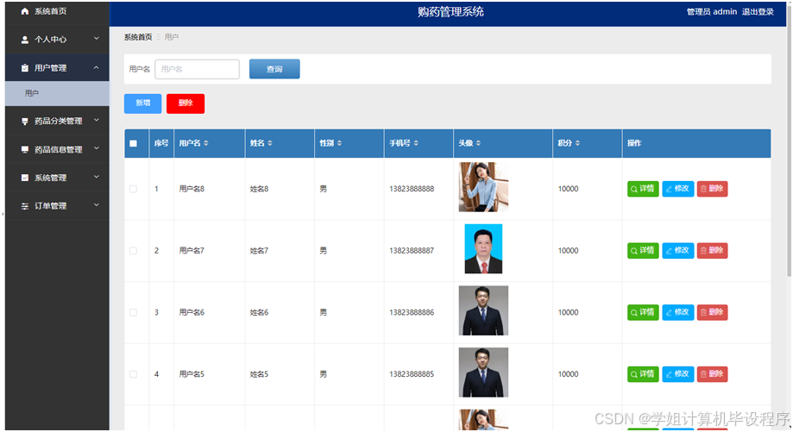The width and height of the screenshot is (793, 432).
Task: Click the chart icon beside 系统管理
Action: coord(24,178)
